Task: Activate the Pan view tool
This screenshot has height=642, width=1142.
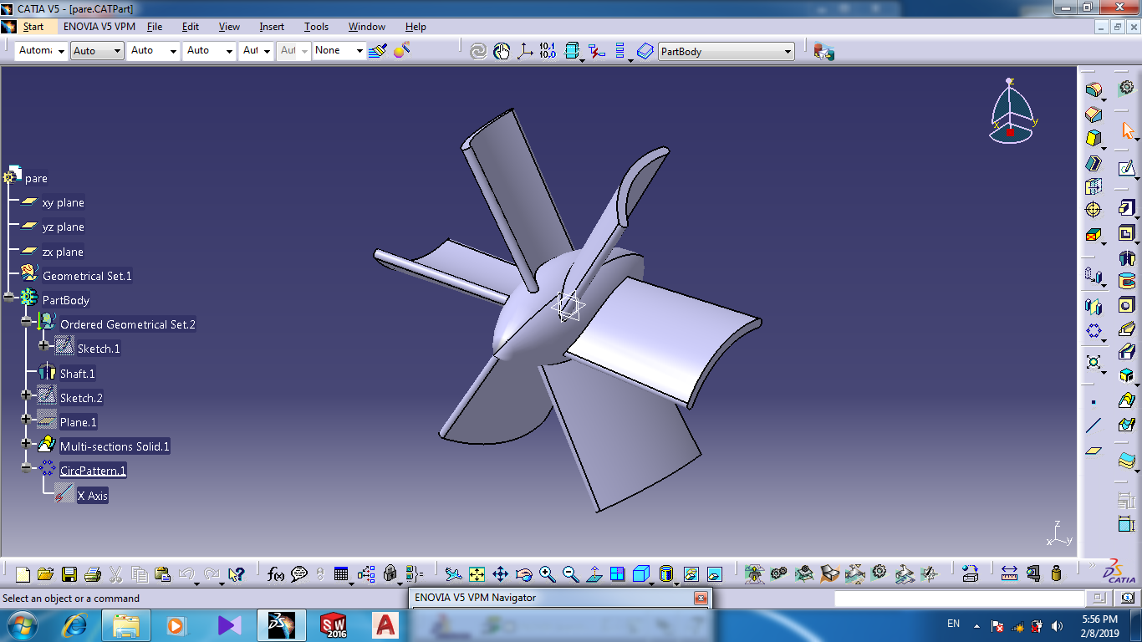Action: (x=500, y=574)
